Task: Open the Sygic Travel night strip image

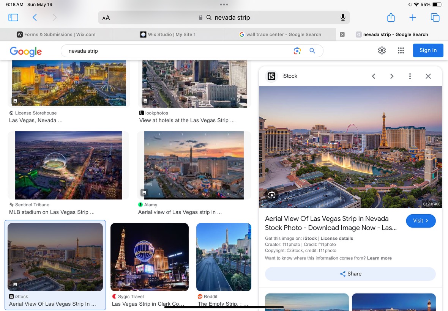Action: (150, 257)
